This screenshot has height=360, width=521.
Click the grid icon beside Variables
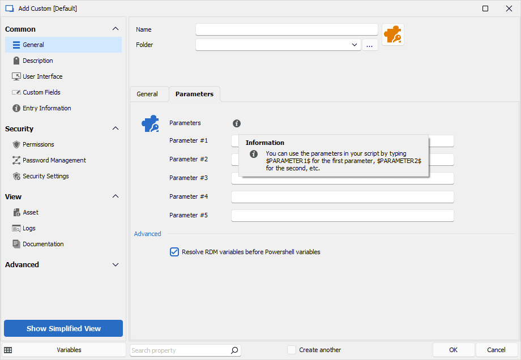coord(8,350)
